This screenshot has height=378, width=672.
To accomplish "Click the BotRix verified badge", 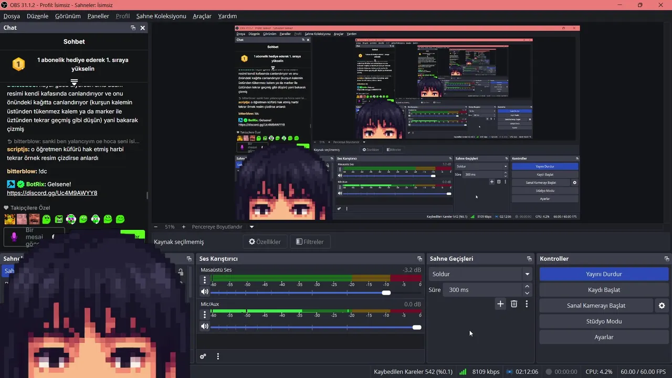I will (x=20, y=184).
